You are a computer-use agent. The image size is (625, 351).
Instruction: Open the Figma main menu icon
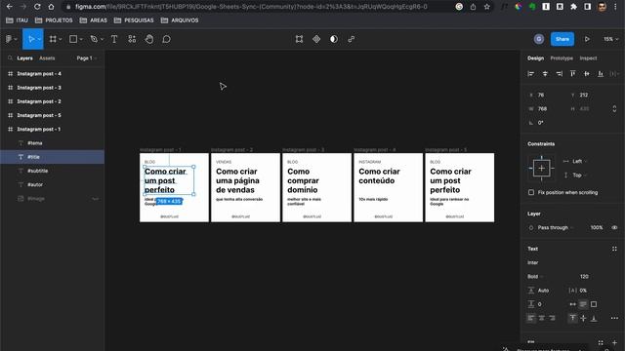click(x=9, y=39)
